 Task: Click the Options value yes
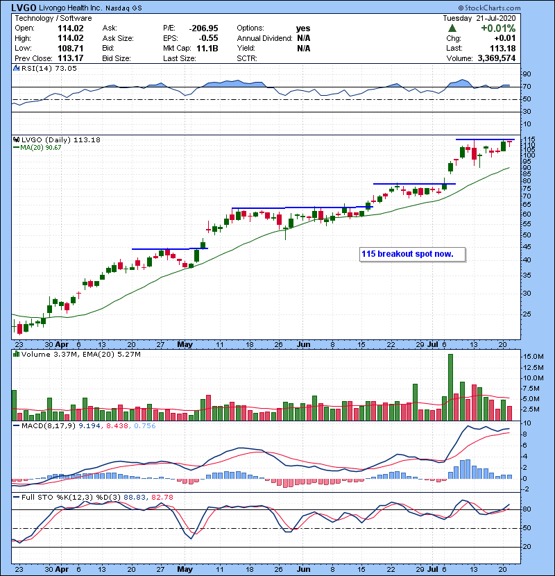303,28
